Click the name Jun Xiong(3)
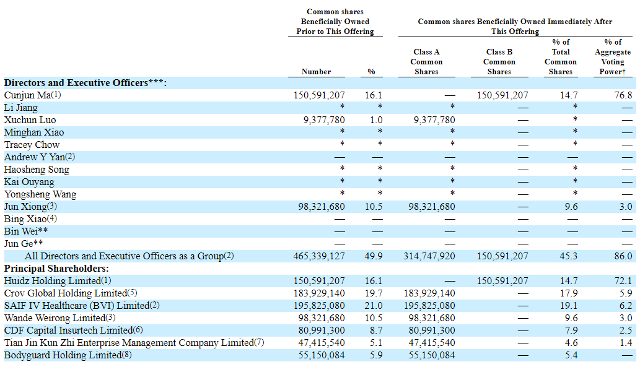The width and height of the screenshot is (640, 367). 30,206
